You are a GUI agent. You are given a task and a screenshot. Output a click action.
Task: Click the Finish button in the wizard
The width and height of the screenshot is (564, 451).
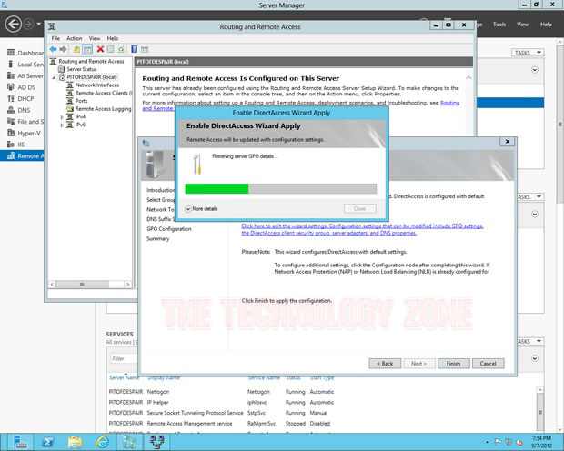(x=454, y=363)
